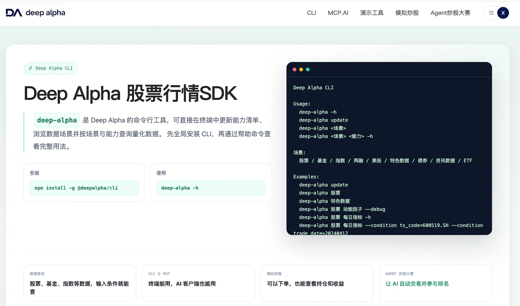Click the yellow dot in terminal window
The width and height of the screenshot is (520, 306).
pyautogui.click(x=301, y=69)
